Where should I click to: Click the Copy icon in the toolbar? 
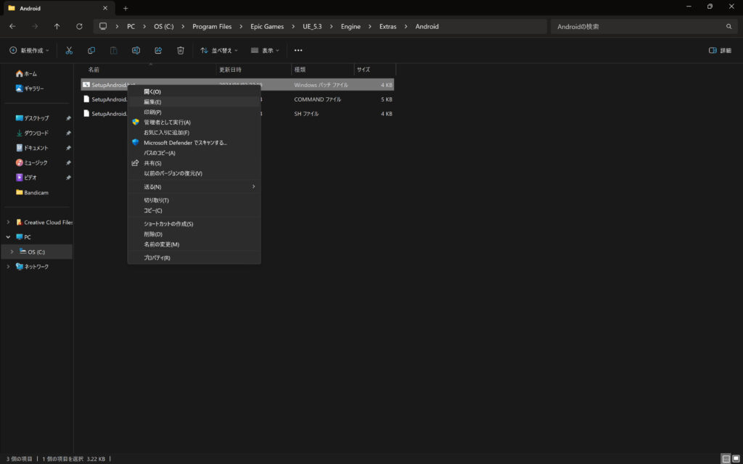[91, 50]
